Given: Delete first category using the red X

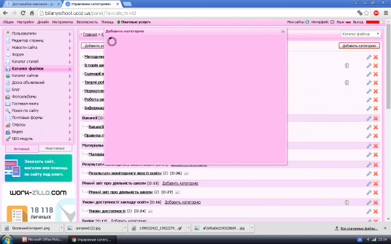Looking at the screenshot, I should coord(375,57).
